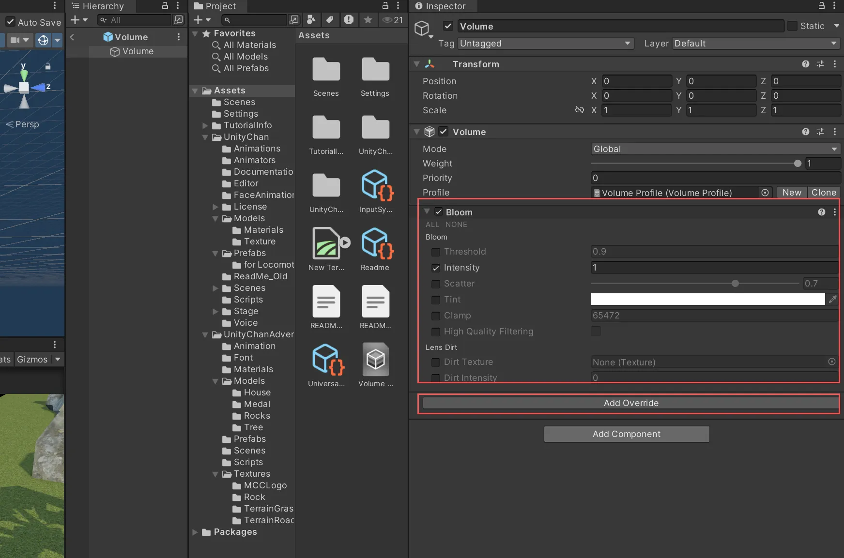Toggle the Static checkbox
This screenshot has height=558, width=844.
coord(792,26)
